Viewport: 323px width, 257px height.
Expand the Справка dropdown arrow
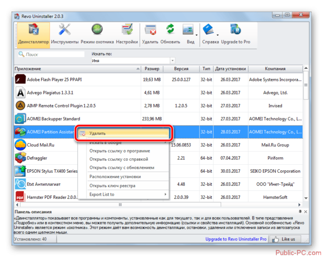click(x=218, y=35)
